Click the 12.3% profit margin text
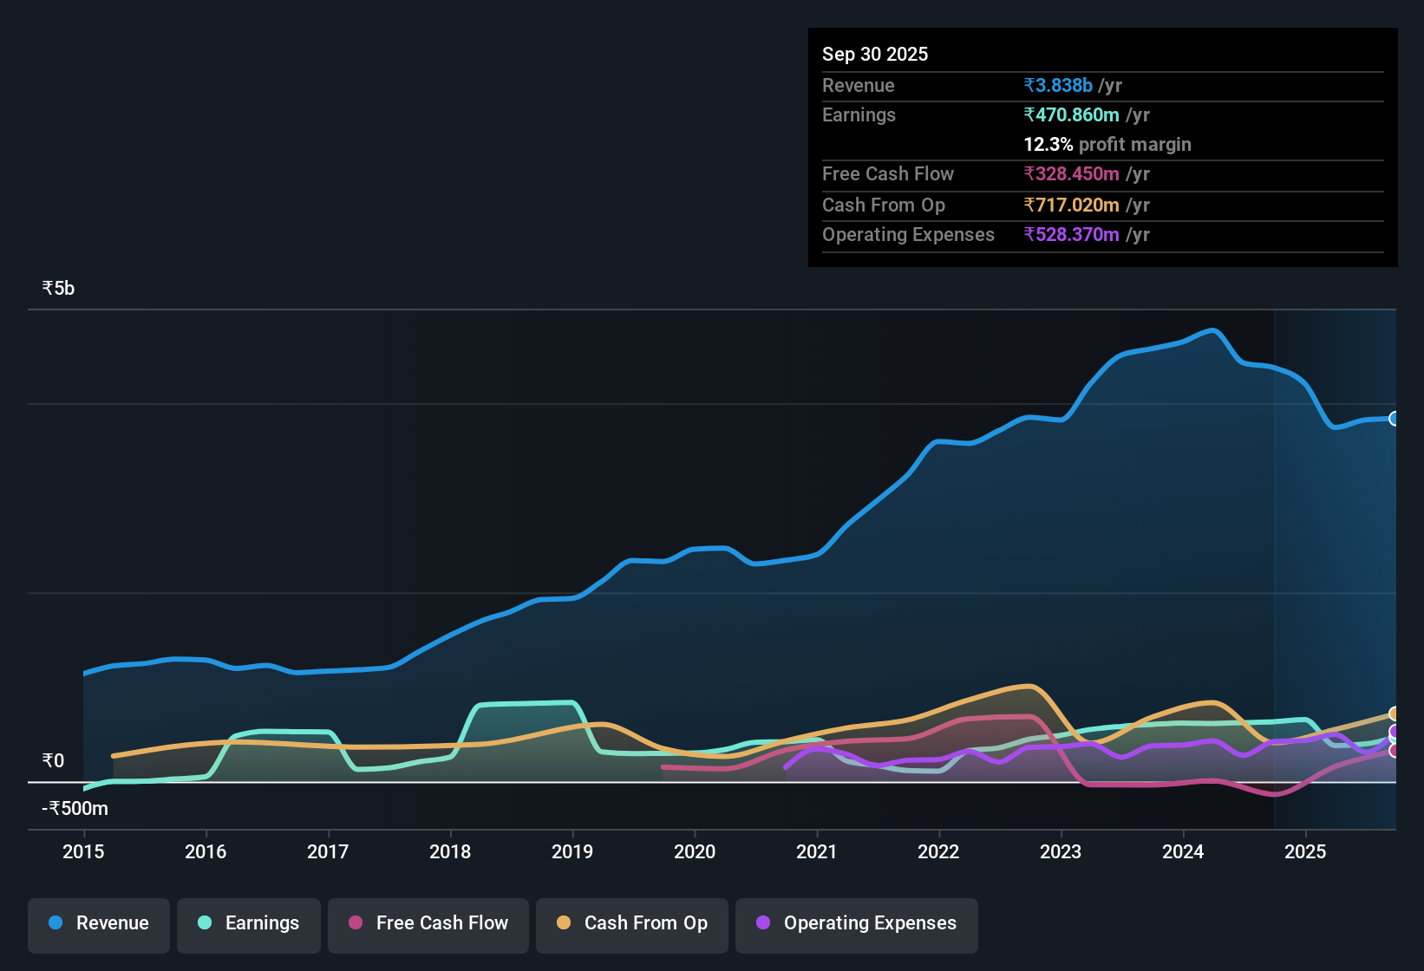The width and height of the screenshot is (1424, 971). click(1107, 144)
